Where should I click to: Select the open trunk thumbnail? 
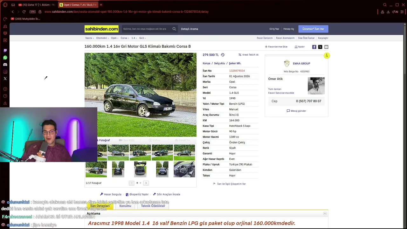point(140,169)
